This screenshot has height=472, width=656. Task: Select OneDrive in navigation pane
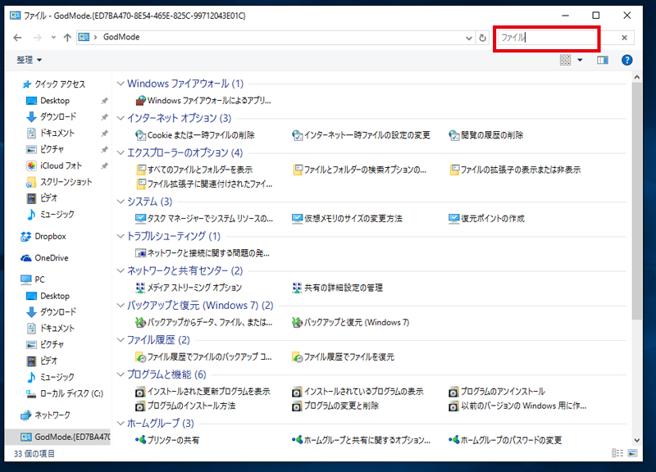pyautogui.click(x=44, y=258)
